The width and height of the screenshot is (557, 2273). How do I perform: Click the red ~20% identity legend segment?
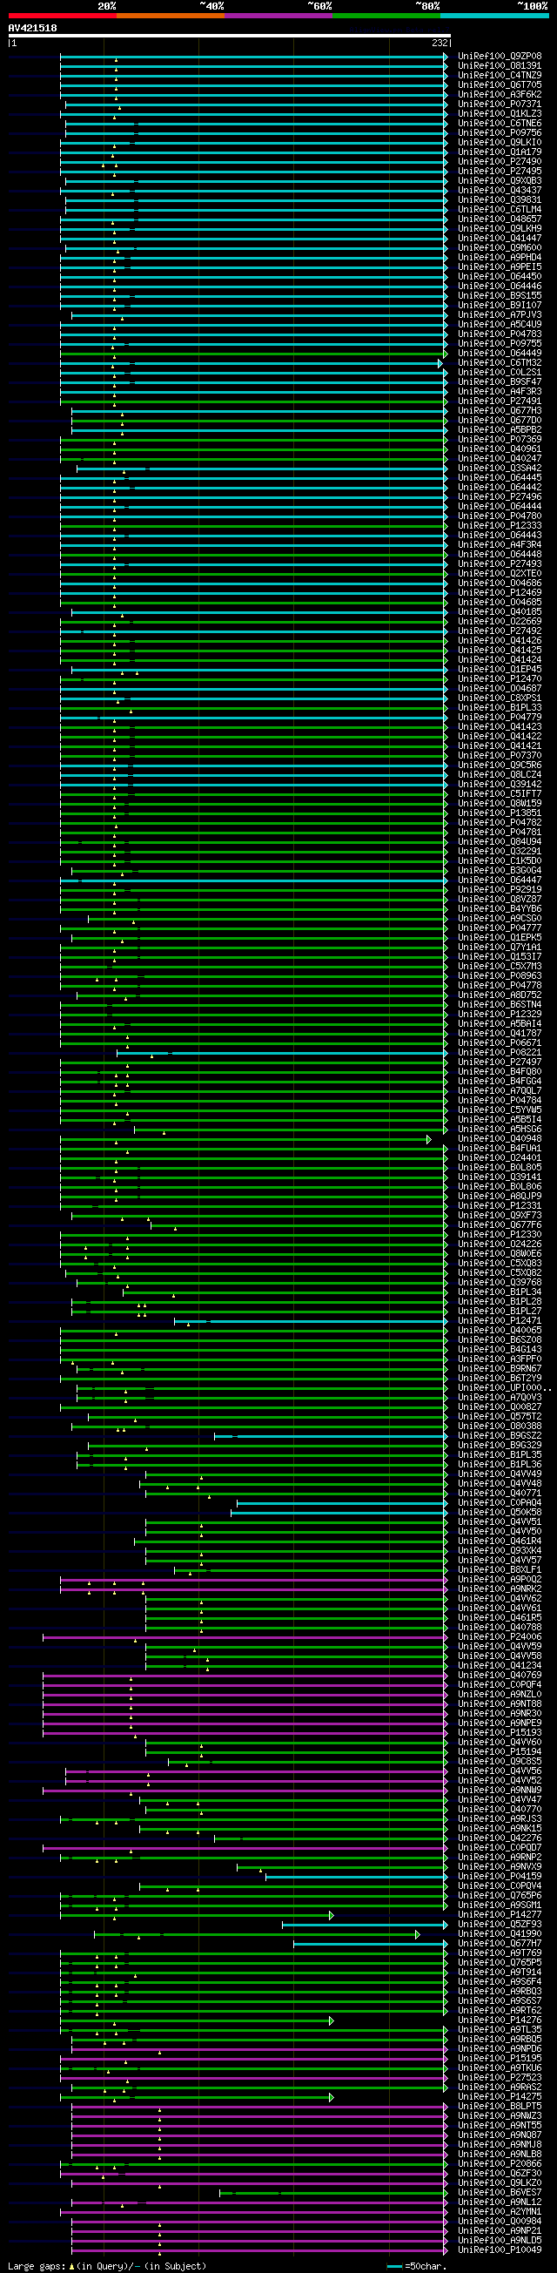point(63,15)
